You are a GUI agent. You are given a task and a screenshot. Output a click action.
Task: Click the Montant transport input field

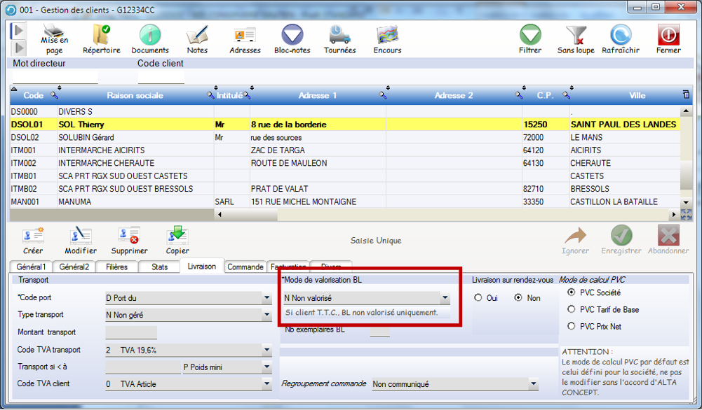130,332
